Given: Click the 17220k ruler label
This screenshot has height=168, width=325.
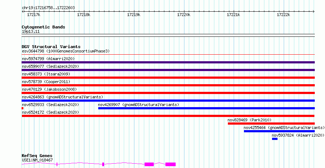Looking at the screenshot, I should click(184, 15).
